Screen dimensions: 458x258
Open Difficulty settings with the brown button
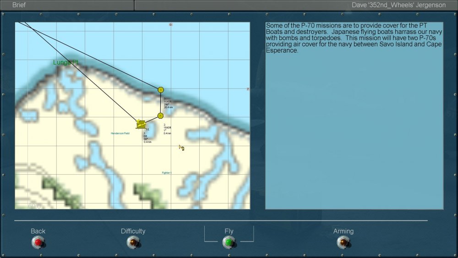coord(133,242)
